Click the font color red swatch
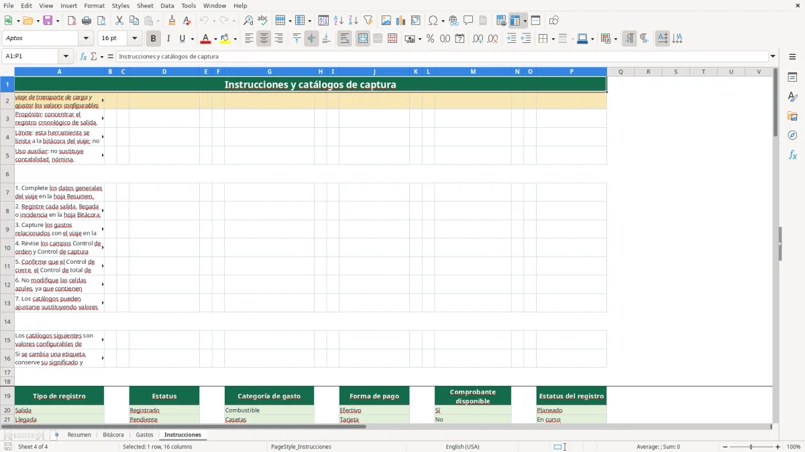This screenshot has height=452, width=805. [x=205, y=39]
